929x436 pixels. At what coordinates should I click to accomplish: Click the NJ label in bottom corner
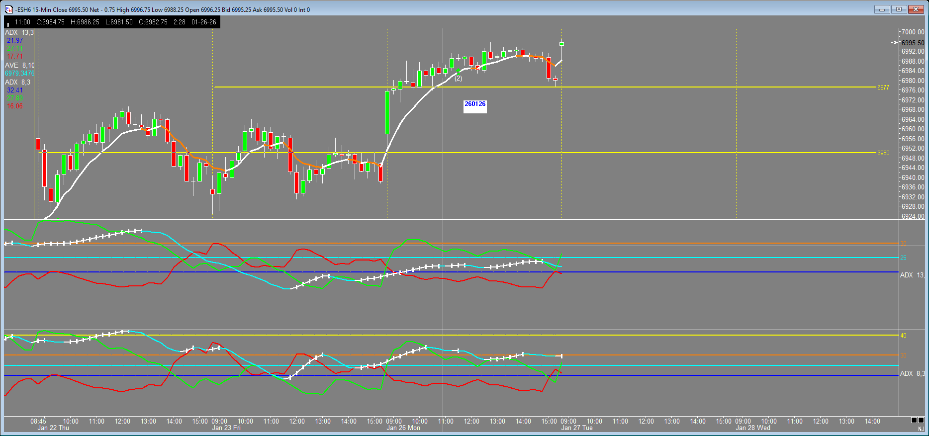[921, 429]
